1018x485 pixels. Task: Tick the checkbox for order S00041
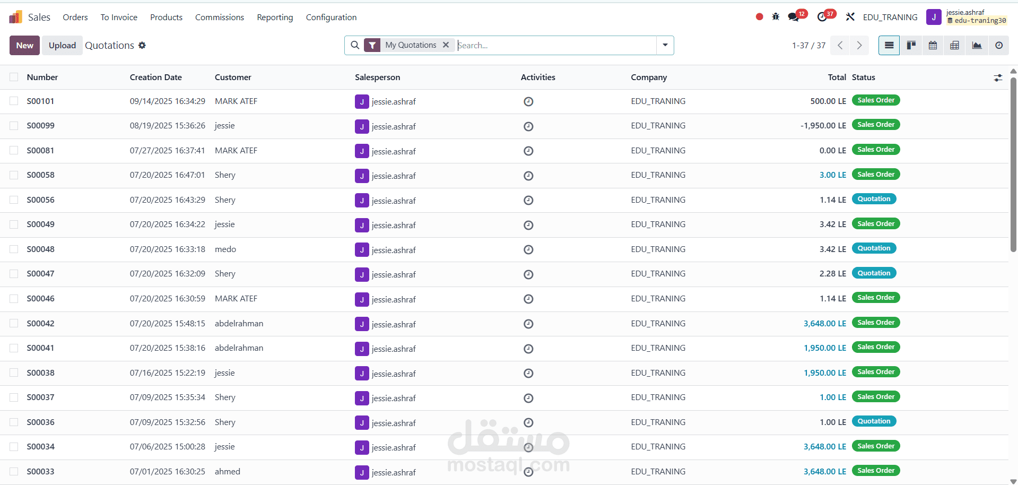(14, 348)
